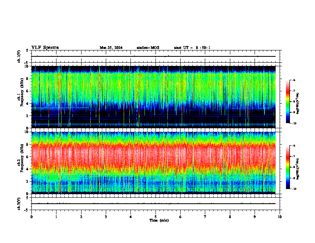315x243 pixels.
Task: Click the ch.1 spectrogram "8" kHz tick label
Action: pos(28,79)
